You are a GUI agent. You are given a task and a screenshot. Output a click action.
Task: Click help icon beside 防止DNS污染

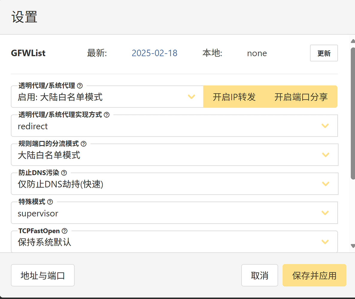tap(64, 173)
